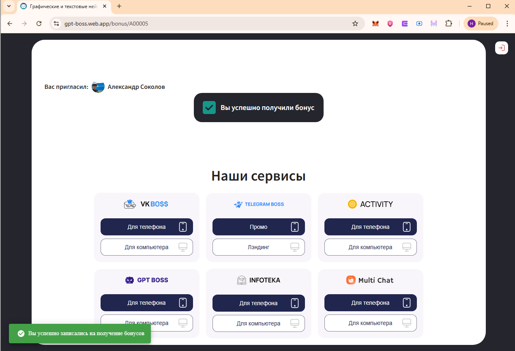Screen dimensions: 515x351
Task: Click the Multi Chat logo
Action: (370, 280)
